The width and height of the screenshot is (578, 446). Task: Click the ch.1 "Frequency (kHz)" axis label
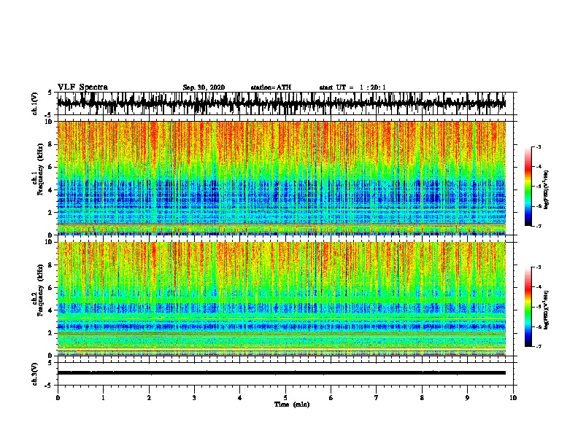[x=40, y=169]
